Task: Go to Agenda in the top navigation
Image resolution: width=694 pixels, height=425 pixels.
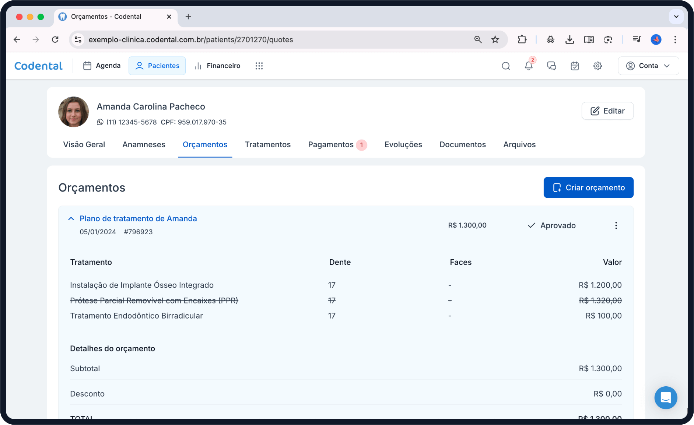Action: click(102, 66)
